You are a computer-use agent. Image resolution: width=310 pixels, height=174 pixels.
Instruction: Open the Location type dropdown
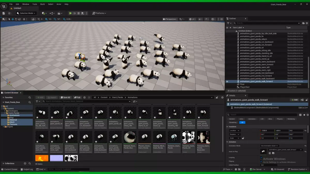[x=235, y=130]
